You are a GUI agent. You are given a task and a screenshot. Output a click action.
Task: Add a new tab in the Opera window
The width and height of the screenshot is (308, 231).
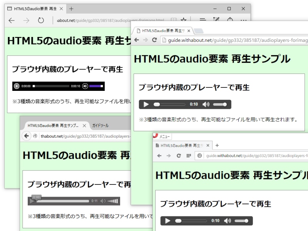point(217,146)
